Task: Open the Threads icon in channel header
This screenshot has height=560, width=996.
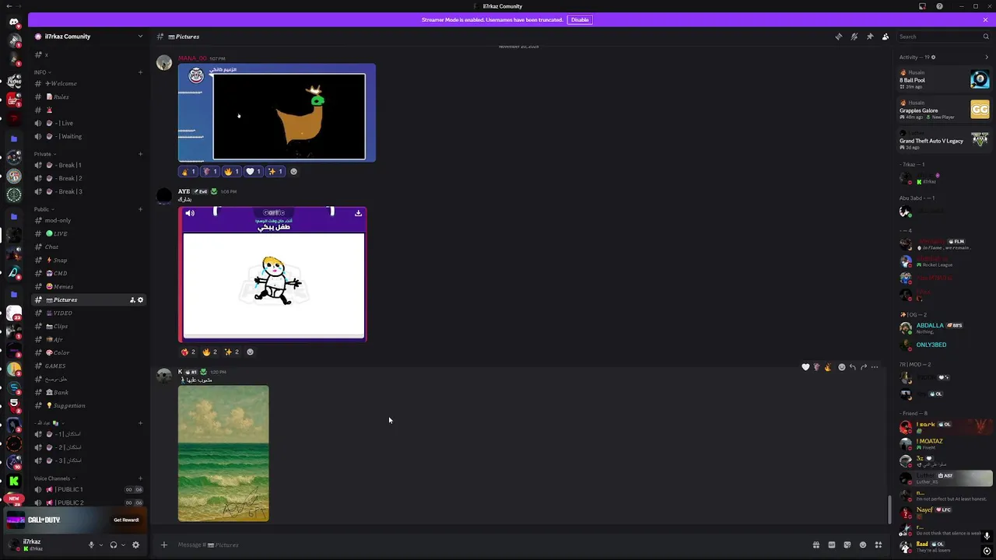Action: click(838, 37)
